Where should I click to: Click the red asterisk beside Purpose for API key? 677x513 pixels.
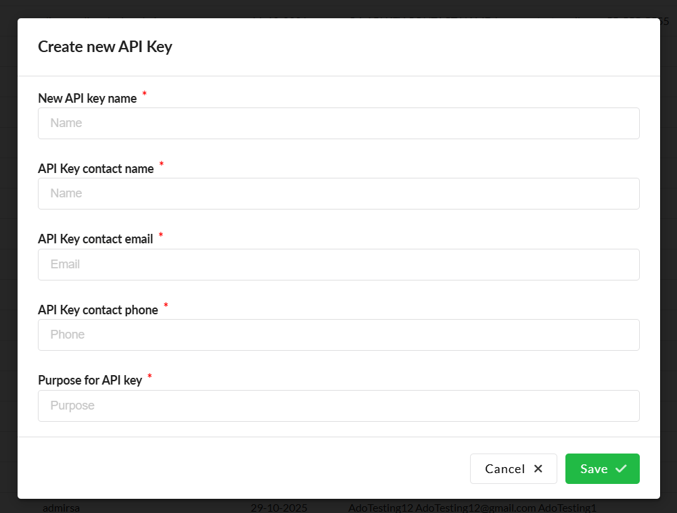[x=150, y=376]
